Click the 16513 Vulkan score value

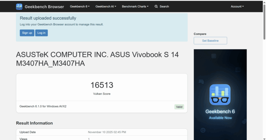(102, 85)
